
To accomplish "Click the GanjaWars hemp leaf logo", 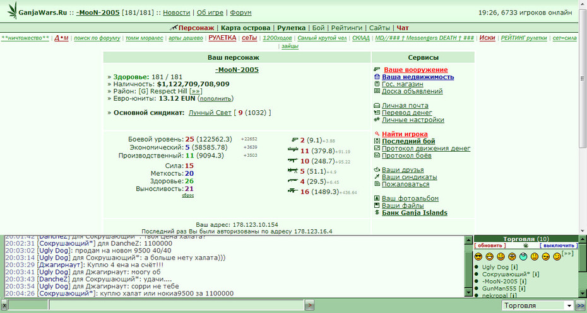I will [x=13, y=11].
